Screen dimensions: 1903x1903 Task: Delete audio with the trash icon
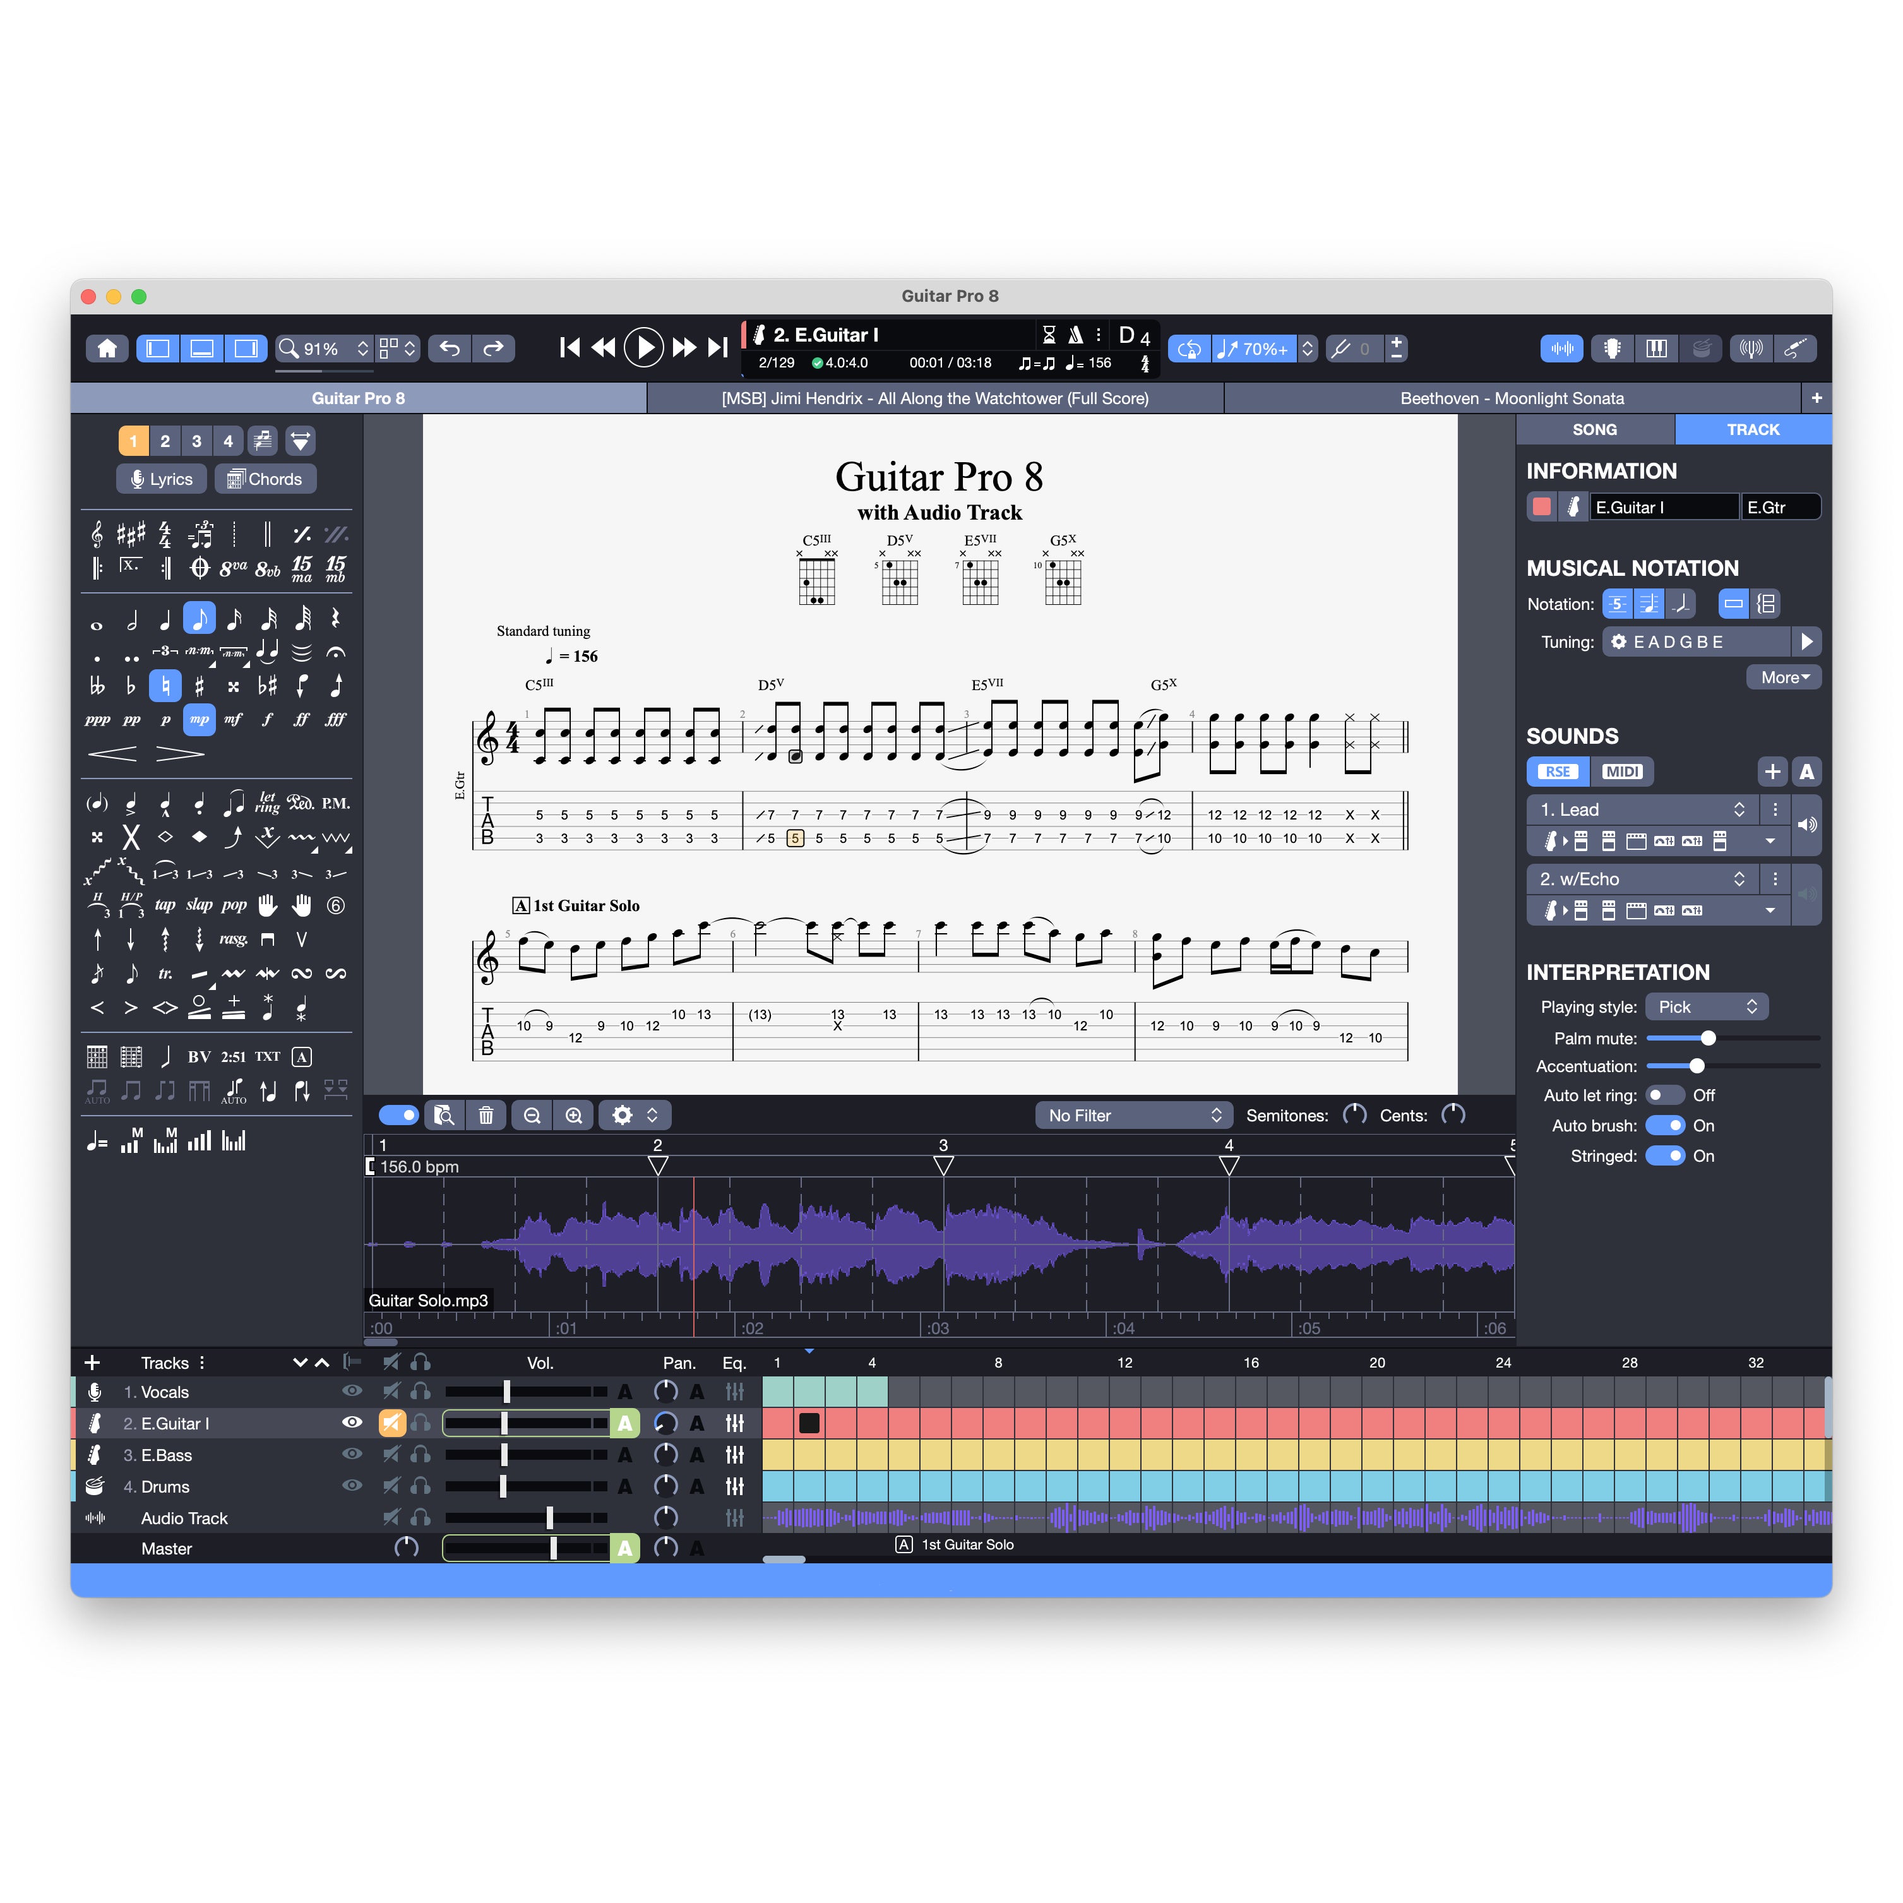(x=486, y=1115)
